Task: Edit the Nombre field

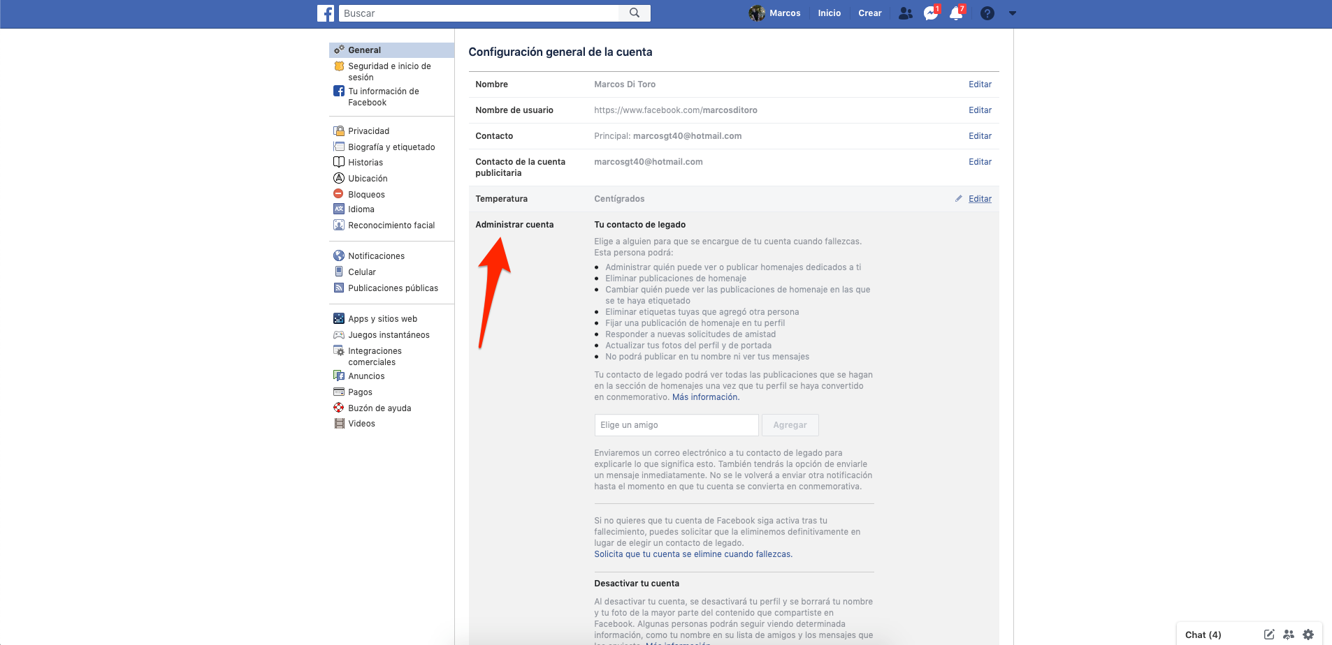Action: click(x=980, y=84)
